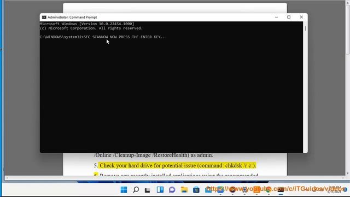Click the document scroll down arrow

click(348, 173)
